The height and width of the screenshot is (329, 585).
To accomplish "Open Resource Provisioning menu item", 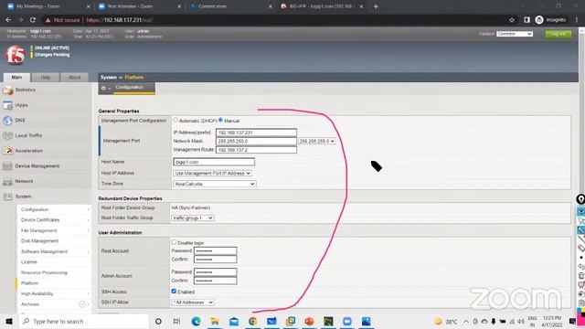I will click(x=44, y=272).
